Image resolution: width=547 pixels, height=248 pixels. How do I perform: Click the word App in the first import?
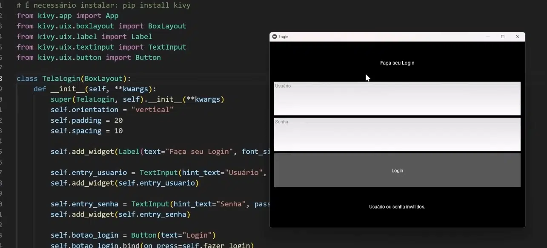click(112, 15)
